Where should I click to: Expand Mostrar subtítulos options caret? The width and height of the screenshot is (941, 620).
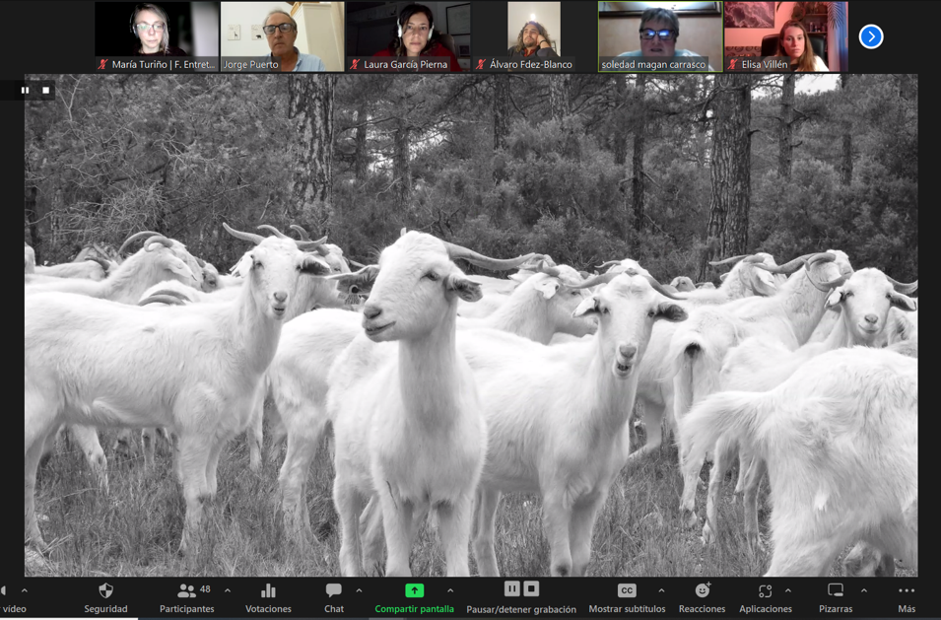tap(661, 591)
